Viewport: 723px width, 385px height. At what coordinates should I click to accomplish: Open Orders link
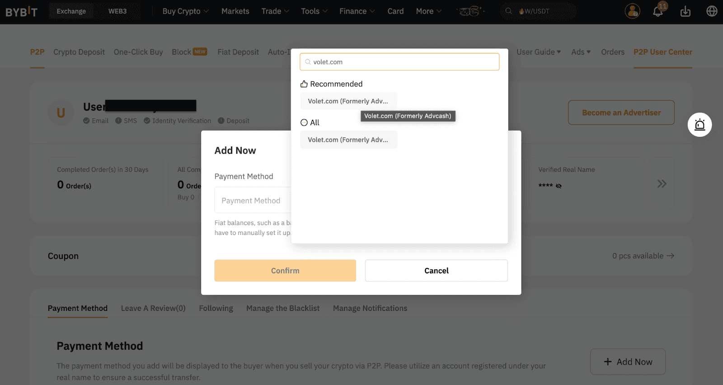coord(613,52)
